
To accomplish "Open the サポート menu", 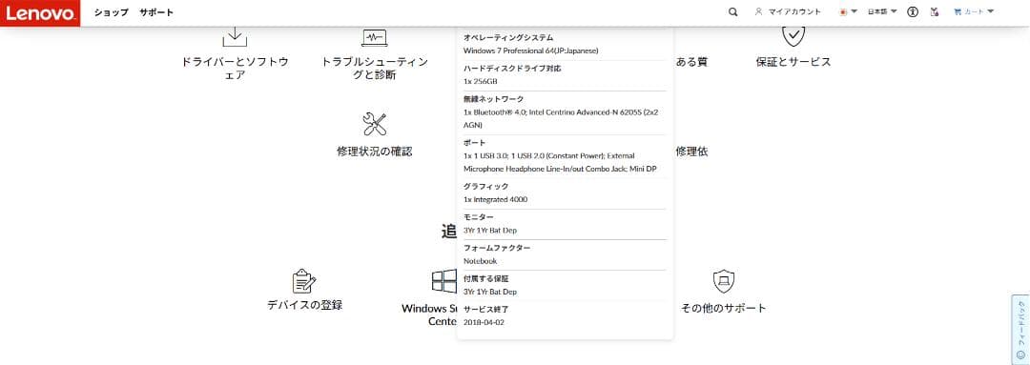I will [x=156, y=12].
